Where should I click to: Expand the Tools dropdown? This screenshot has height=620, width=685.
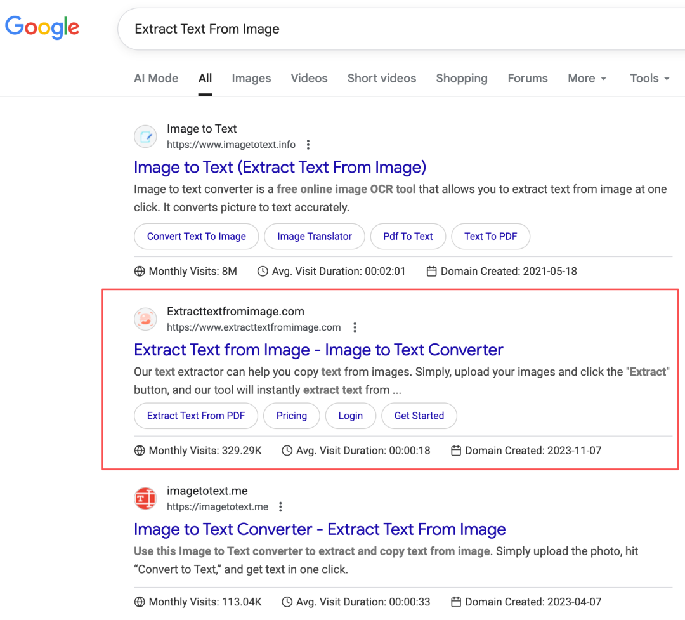[649, 78]
